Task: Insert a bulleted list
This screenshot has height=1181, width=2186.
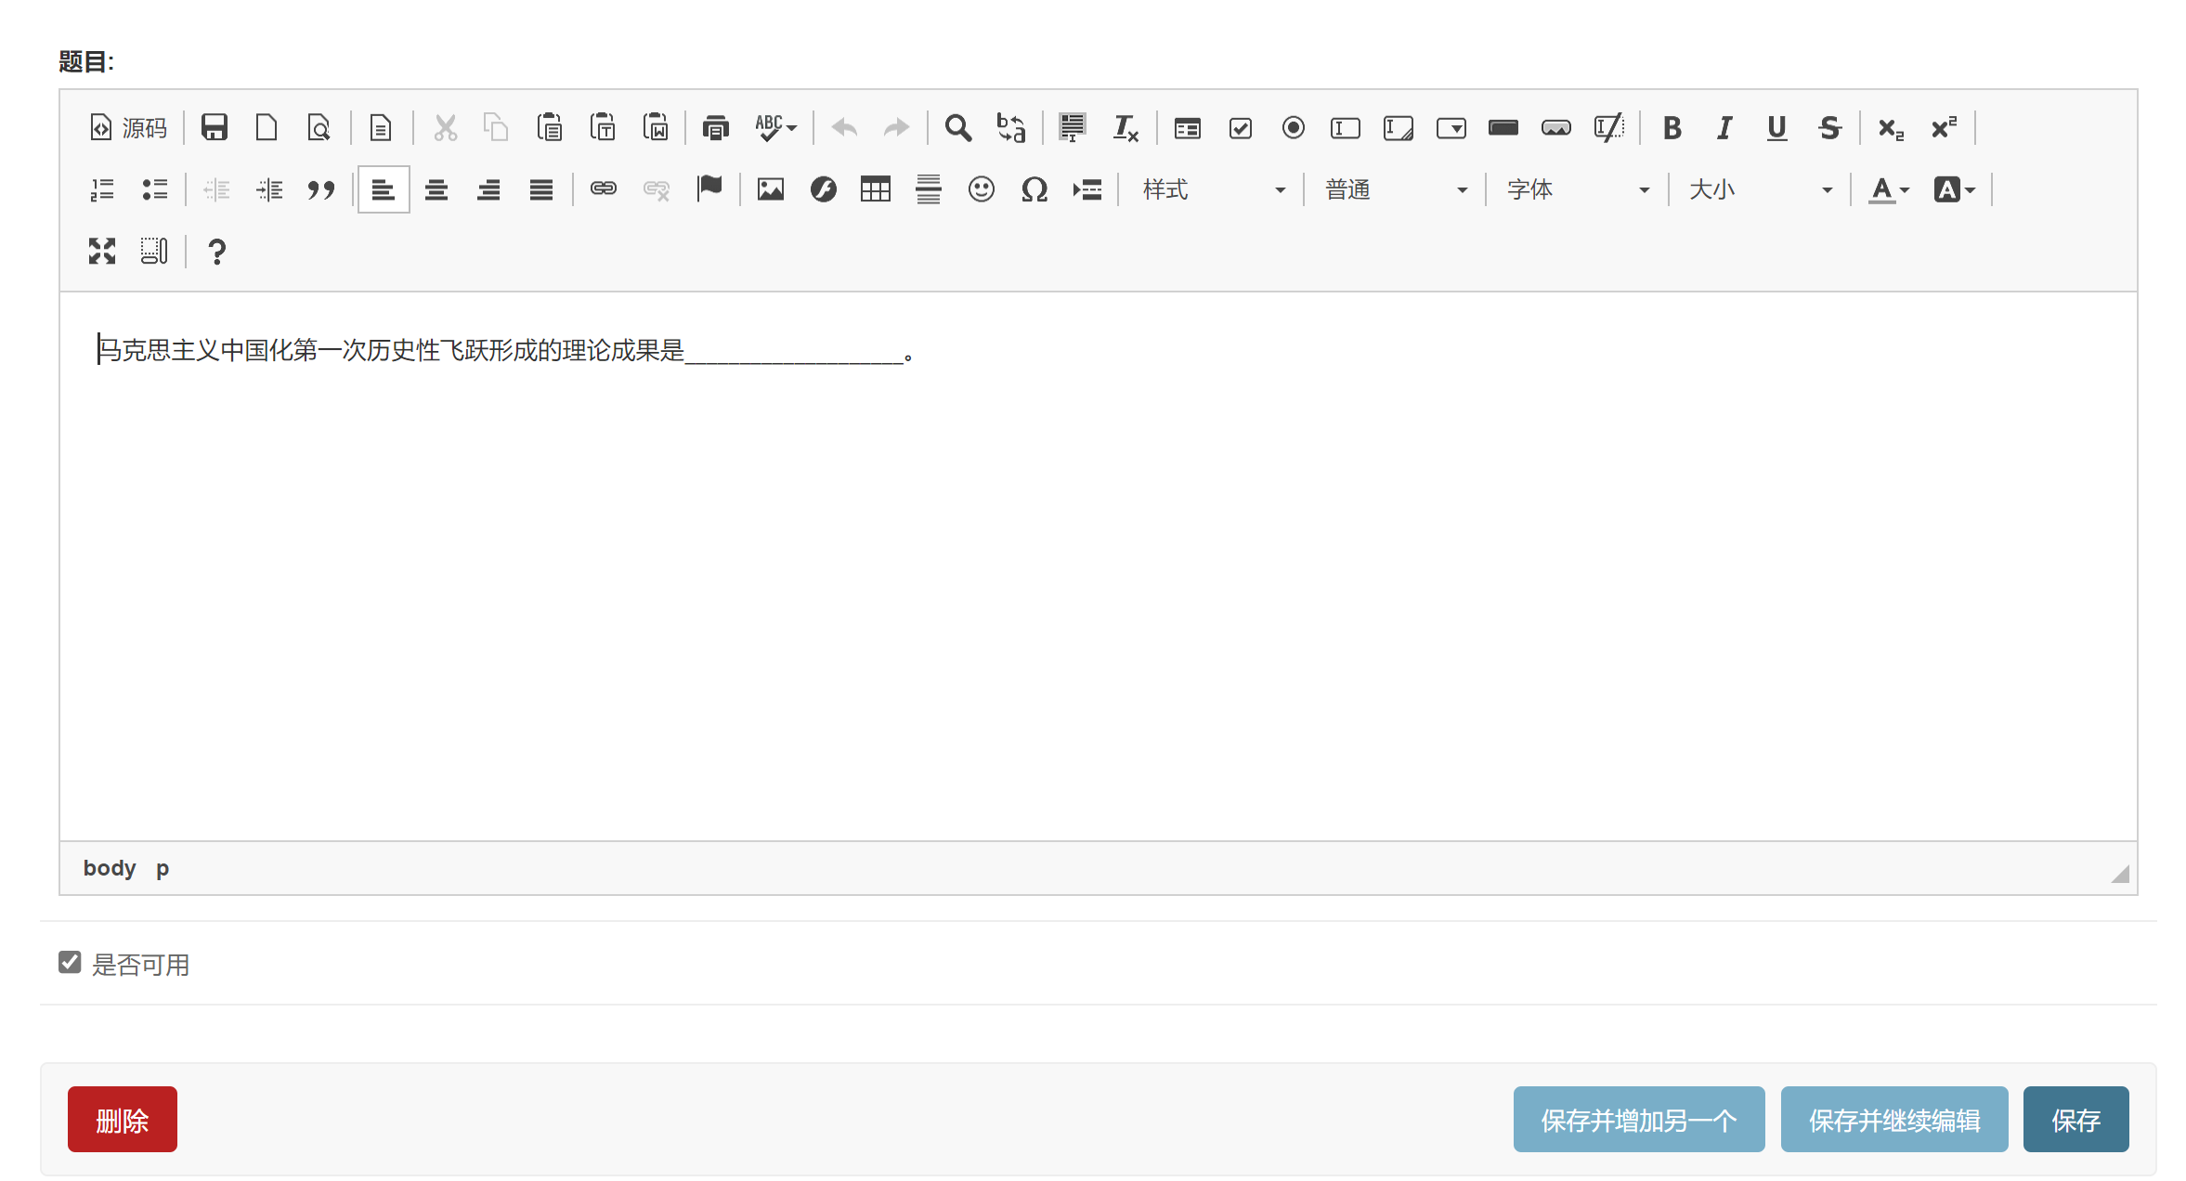Action: click(155, 189)
